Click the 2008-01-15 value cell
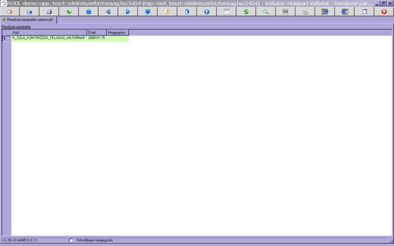This screenshot has height=246, width=394. (97, 38)
